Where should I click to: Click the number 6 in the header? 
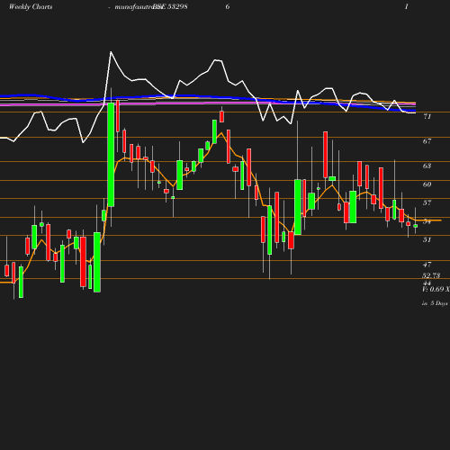pos(228,6)
